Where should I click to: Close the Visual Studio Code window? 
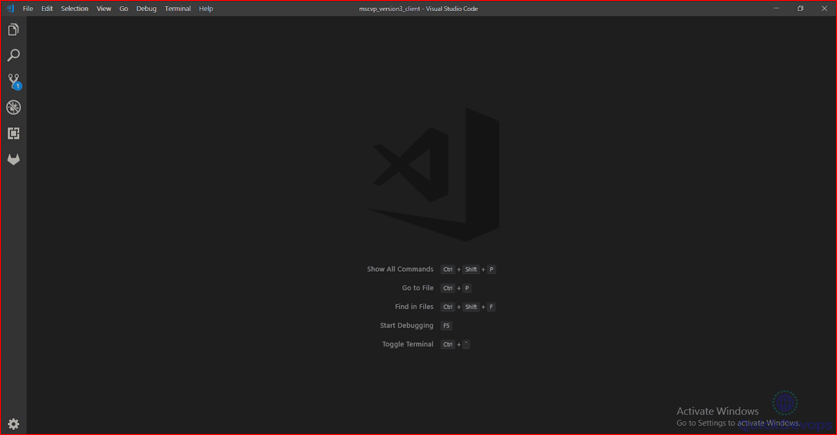click(x=824, y=8)
